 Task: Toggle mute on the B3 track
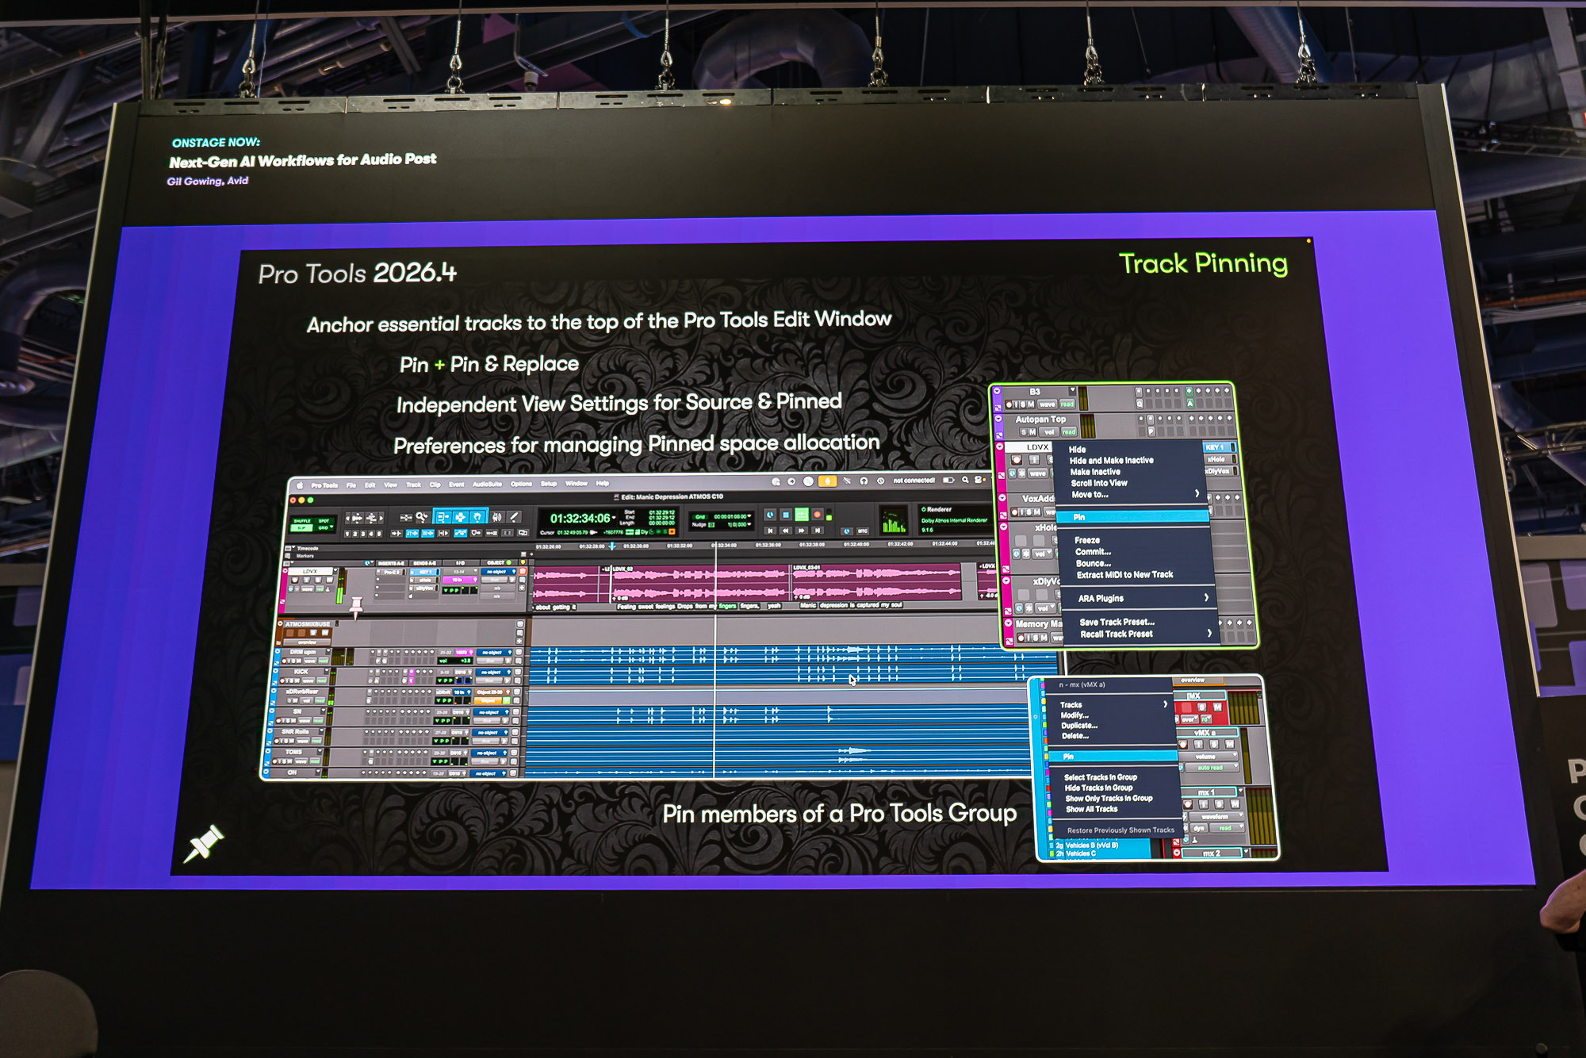(x=1031, y=404)
